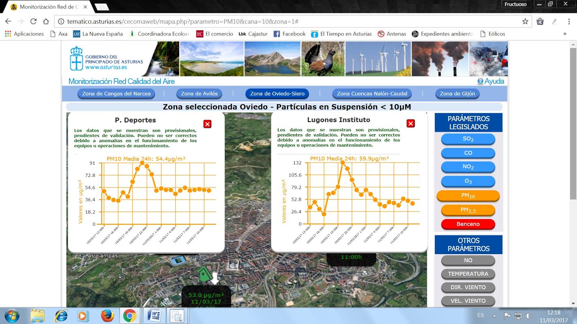Show PM2,5 particle data
577x324 pixels.
(x=468, y=210)
